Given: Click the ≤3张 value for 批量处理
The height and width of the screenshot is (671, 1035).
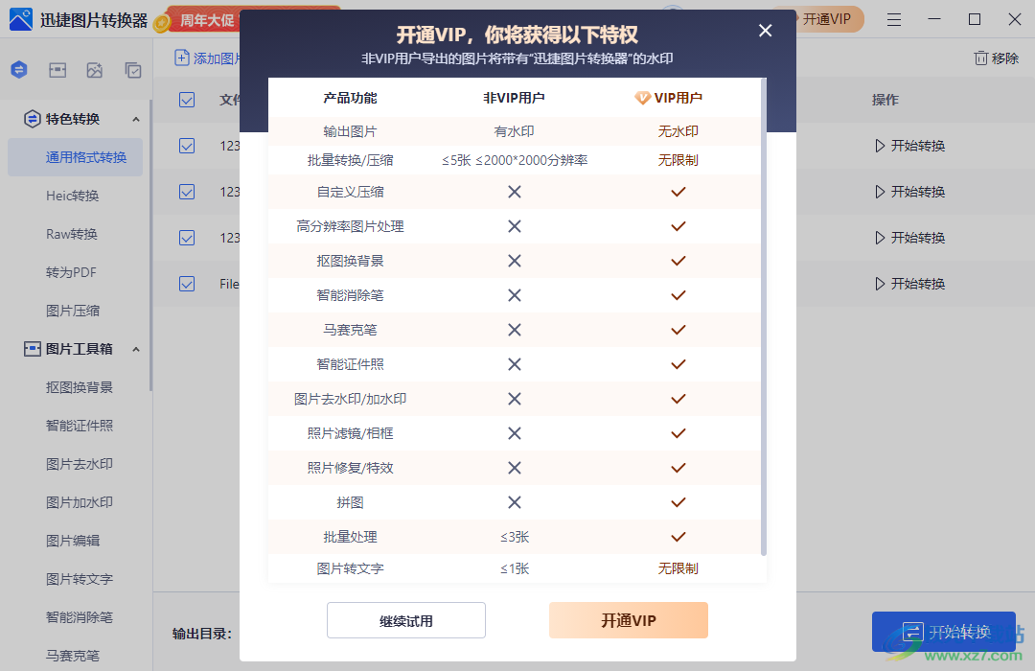Looking at the screenshot, I should coord(515,537).
